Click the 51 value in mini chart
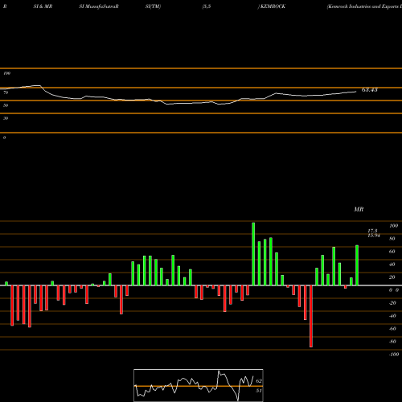 coord(259,391)
